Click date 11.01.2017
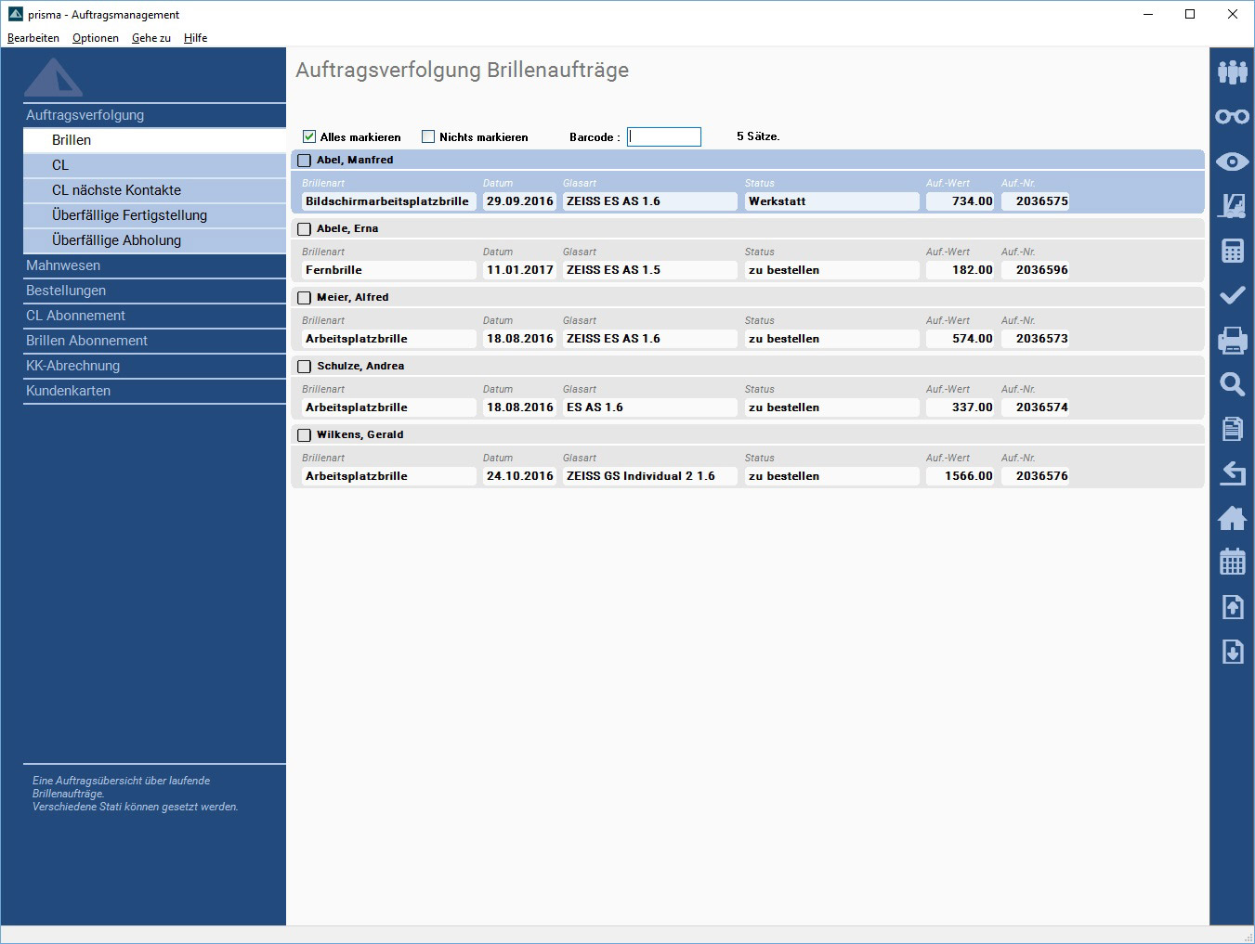The image size is (1255, 944). [x=519, y=270]
